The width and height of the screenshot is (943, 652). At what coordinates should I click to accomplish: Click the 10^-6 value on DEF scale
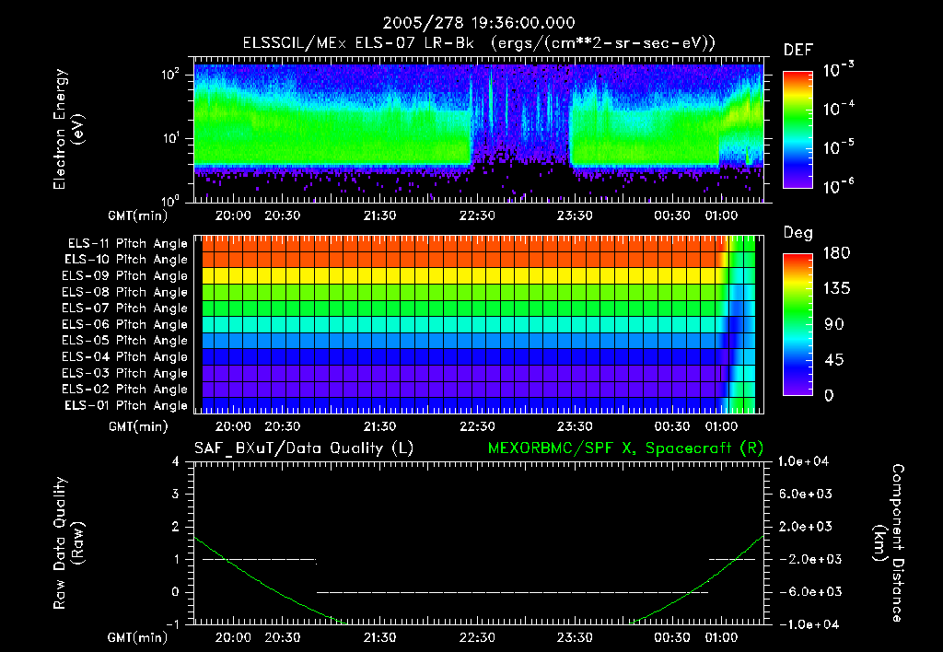coord(838,186)
